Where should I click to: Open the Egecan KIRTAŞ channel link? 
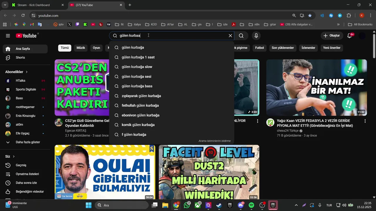76,131
